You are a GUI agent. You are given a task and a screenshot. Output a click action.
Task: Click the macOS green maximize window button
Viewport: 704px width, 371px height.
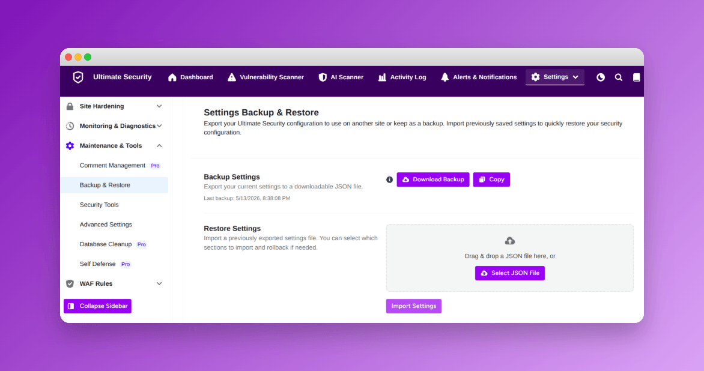[88, 57]
